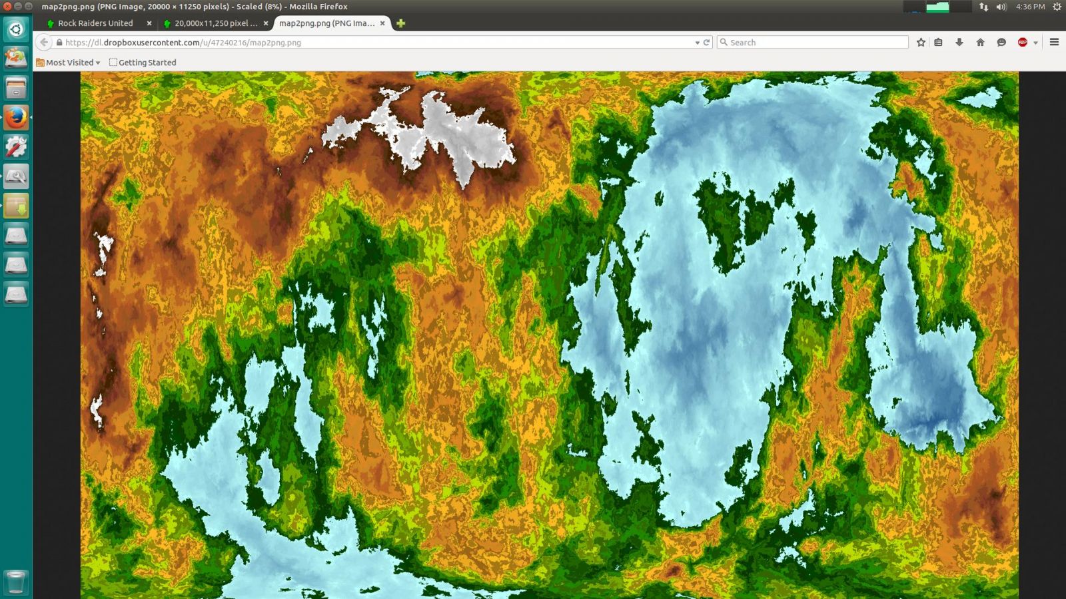Reload the current page
This screenshot has width=1066, height=599.
(x=707, y=42)
